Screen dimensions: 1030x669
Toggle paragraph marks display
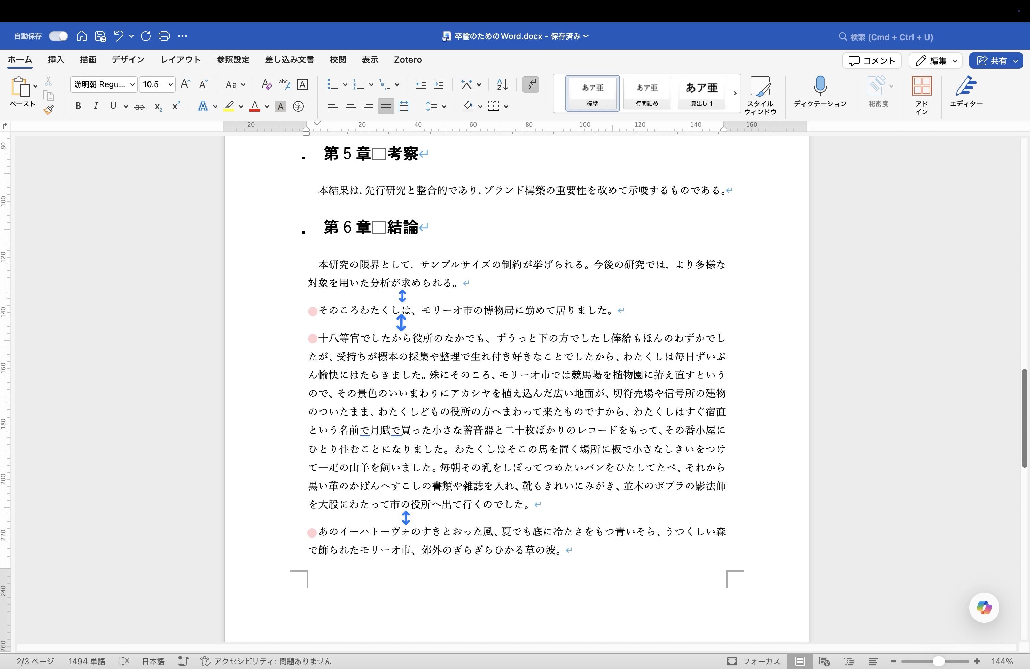[531, 85]
